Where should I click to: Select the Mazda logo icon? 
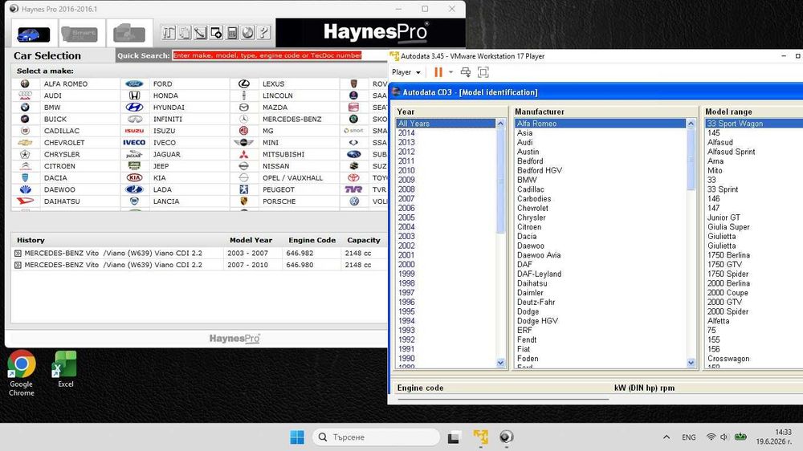click(244, 107)
